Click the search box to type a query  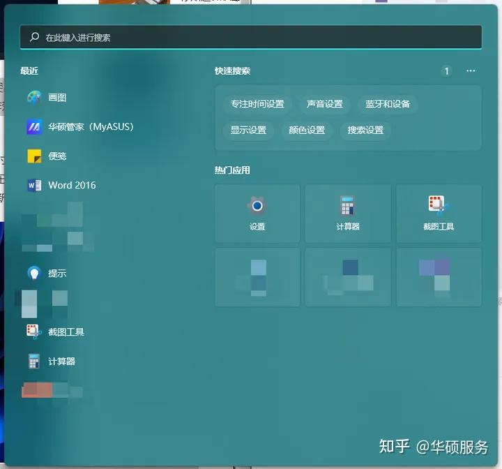[251, 37]
